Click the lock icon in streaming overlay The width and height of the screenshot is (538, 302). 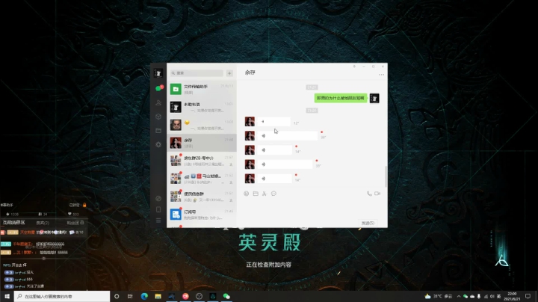(84, 205)
